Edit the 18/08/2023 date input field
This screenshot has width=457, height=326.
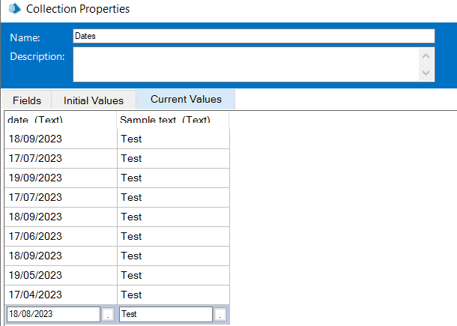[52, 315]
